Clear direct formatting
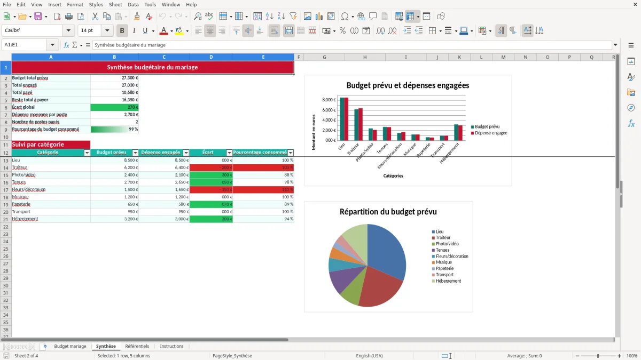 tap(148, 17)
